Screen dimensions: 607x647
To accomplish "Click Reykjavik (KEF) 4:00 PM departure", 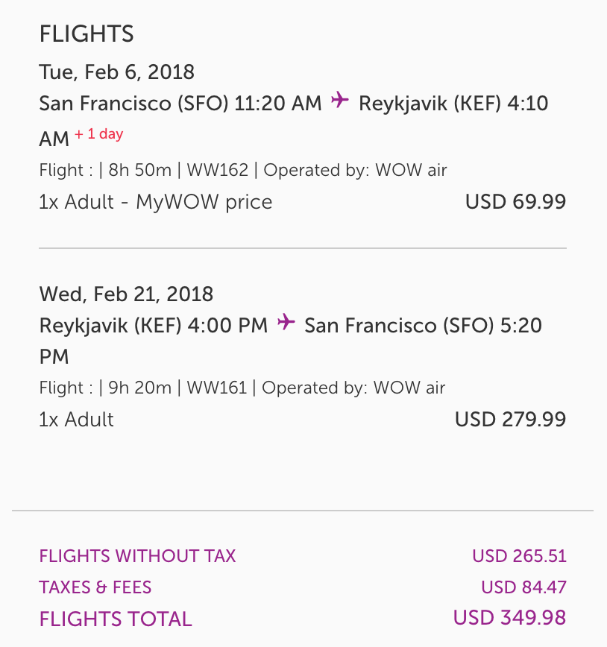I will [153, 325].
